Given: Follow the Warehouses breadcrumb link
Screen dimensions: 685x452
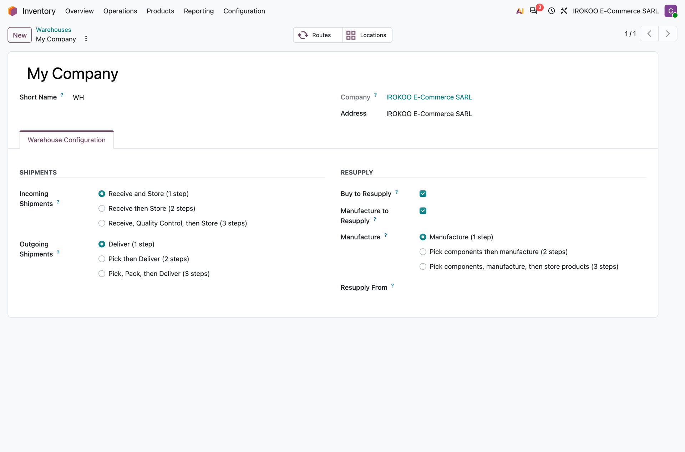Looking at the screenshot, I should [x=54, y=30].
